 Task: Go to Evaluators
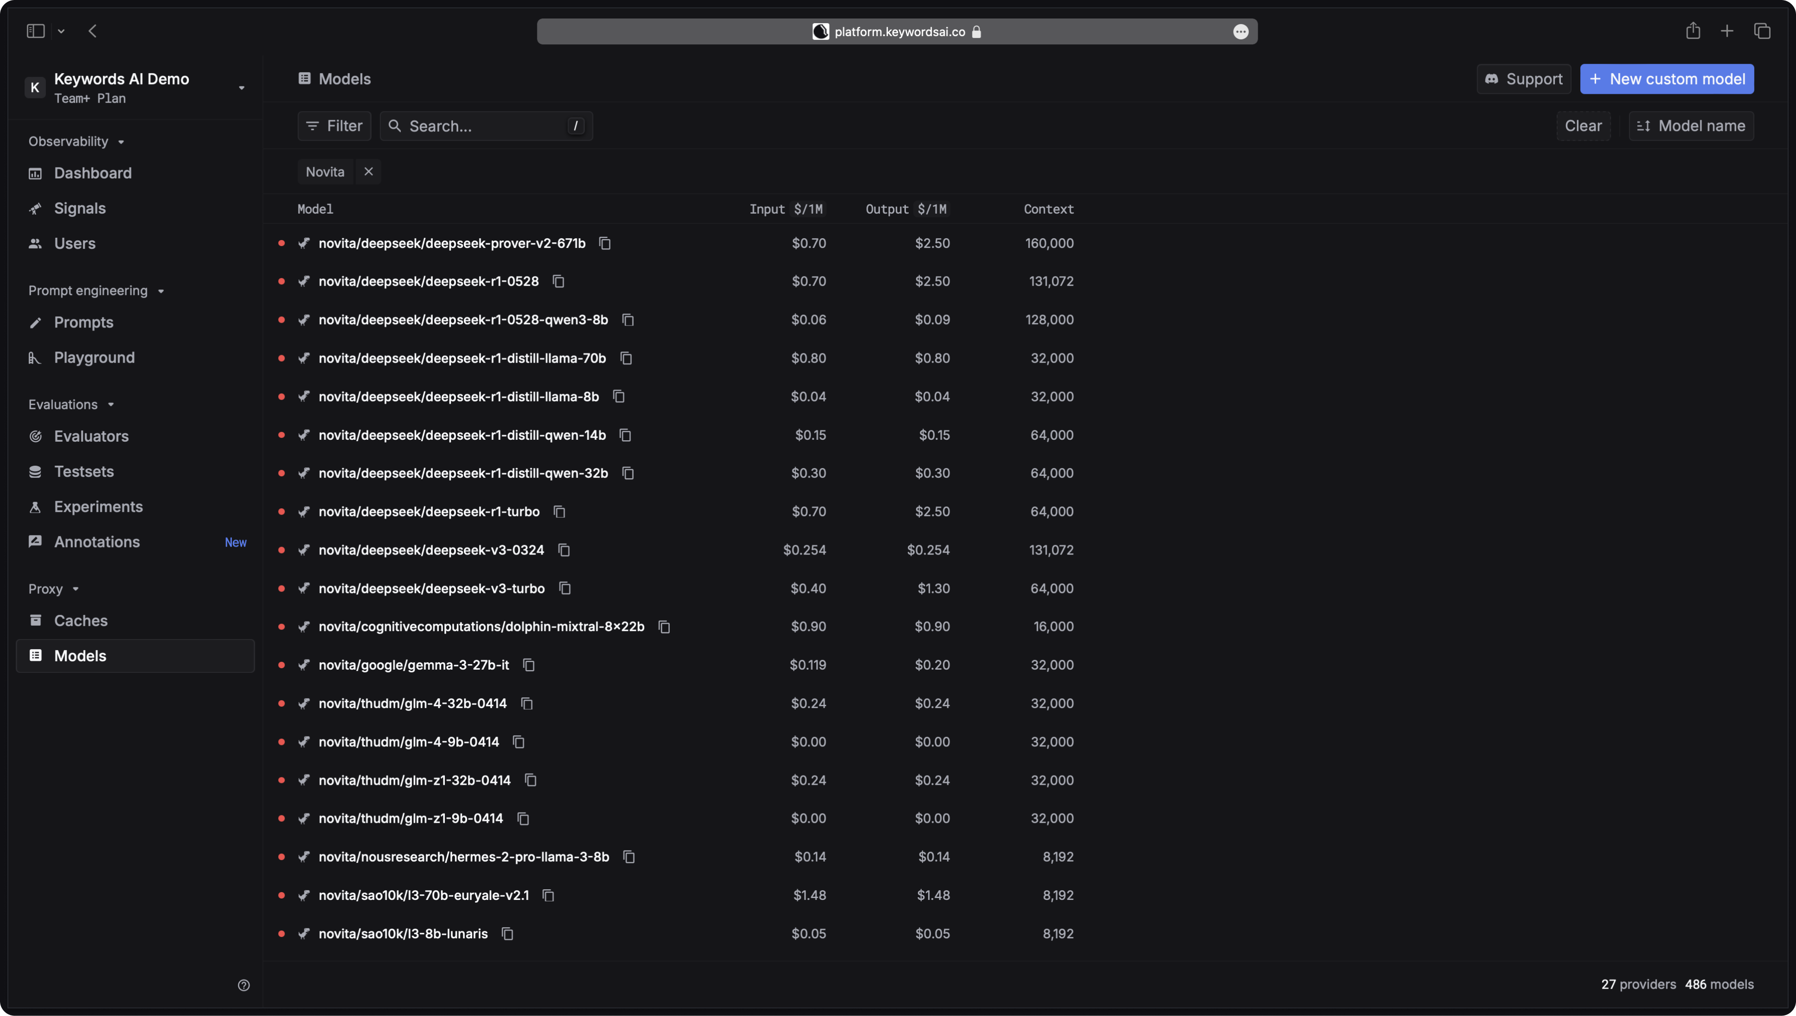pos(135,437)
